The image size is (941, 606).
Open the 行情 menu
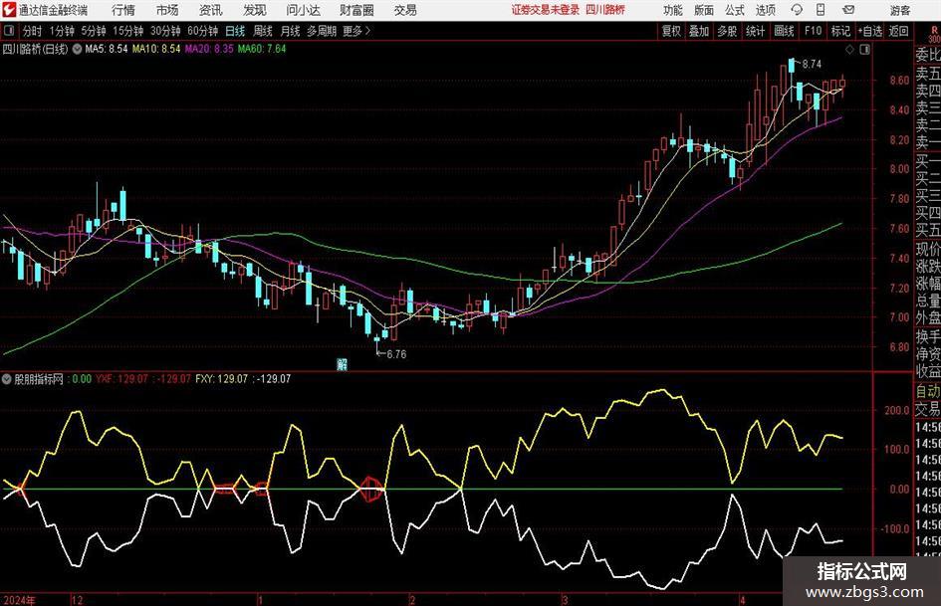123,10
